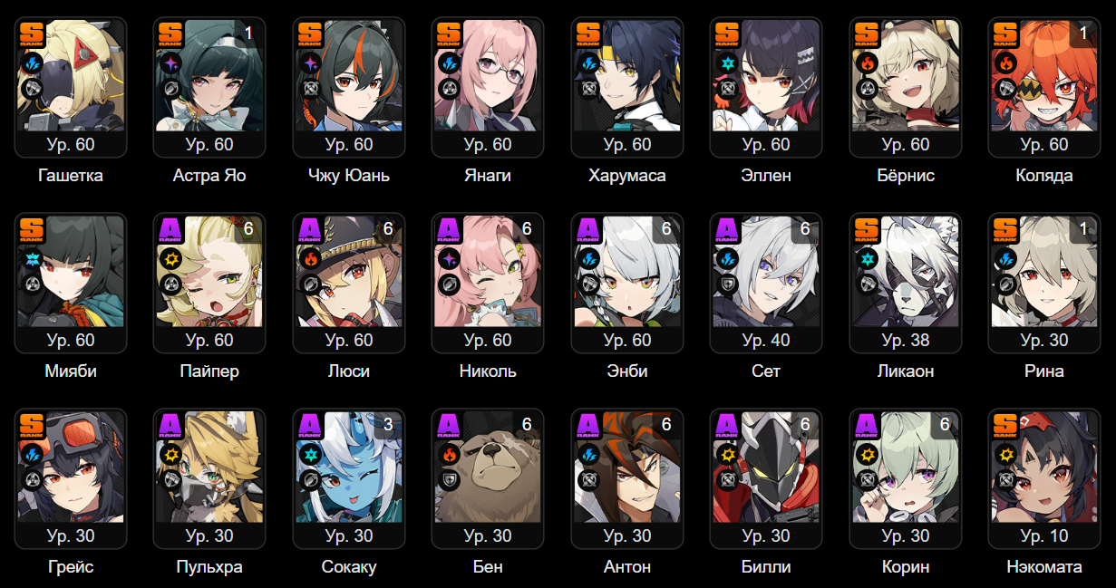Click the ice element icon on Эллен's card
This screenshot has width=1116, height=588.
(x=726, y=64)
